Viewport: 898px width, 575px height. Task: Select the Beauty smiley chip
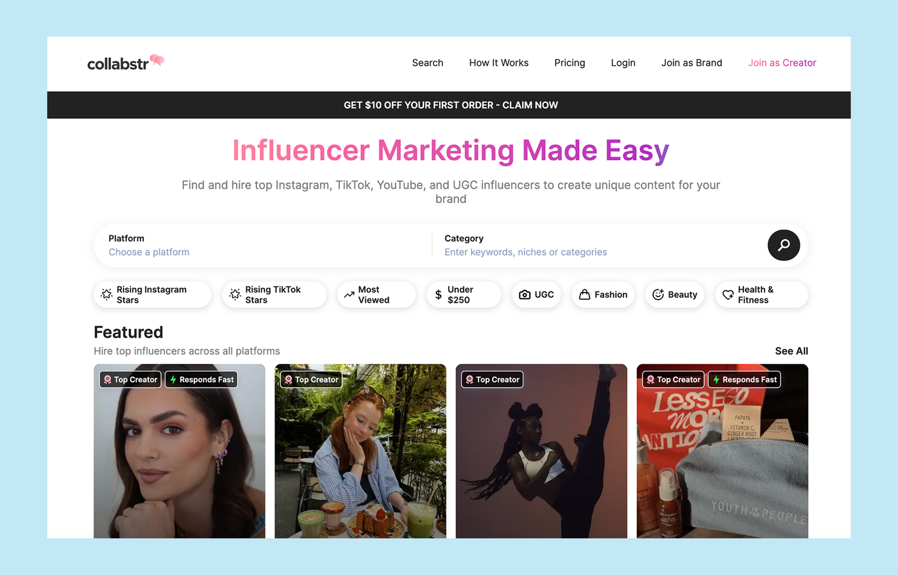[675, 295]
